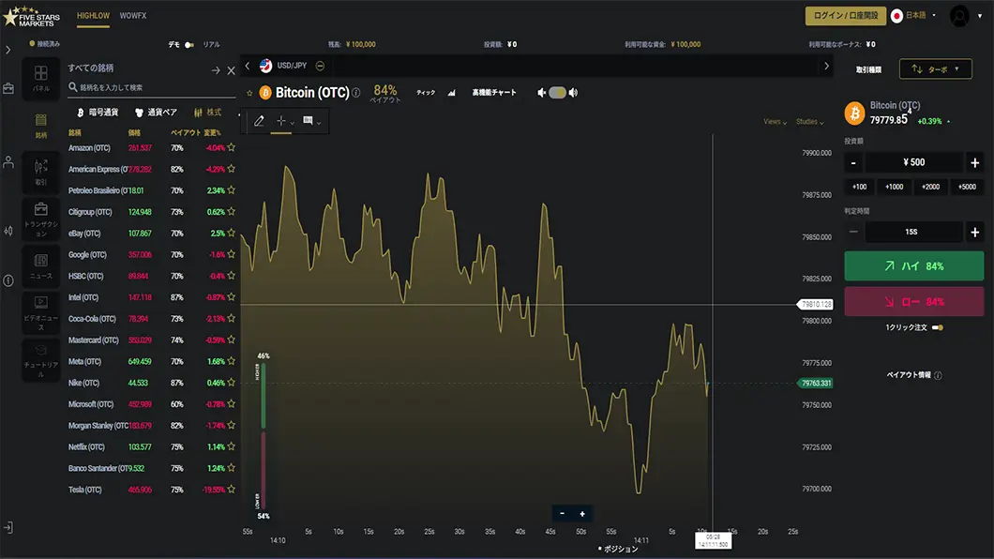Click the ログイン / 口座開設 button
994x559 pixels.
click(x=845, y=16)
